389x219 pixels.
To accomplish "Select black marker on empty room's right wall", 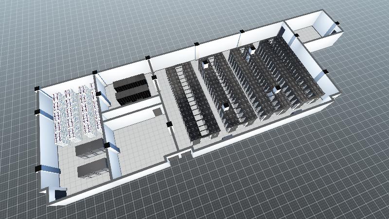I will pyautogui.click(x=170, y=125).
